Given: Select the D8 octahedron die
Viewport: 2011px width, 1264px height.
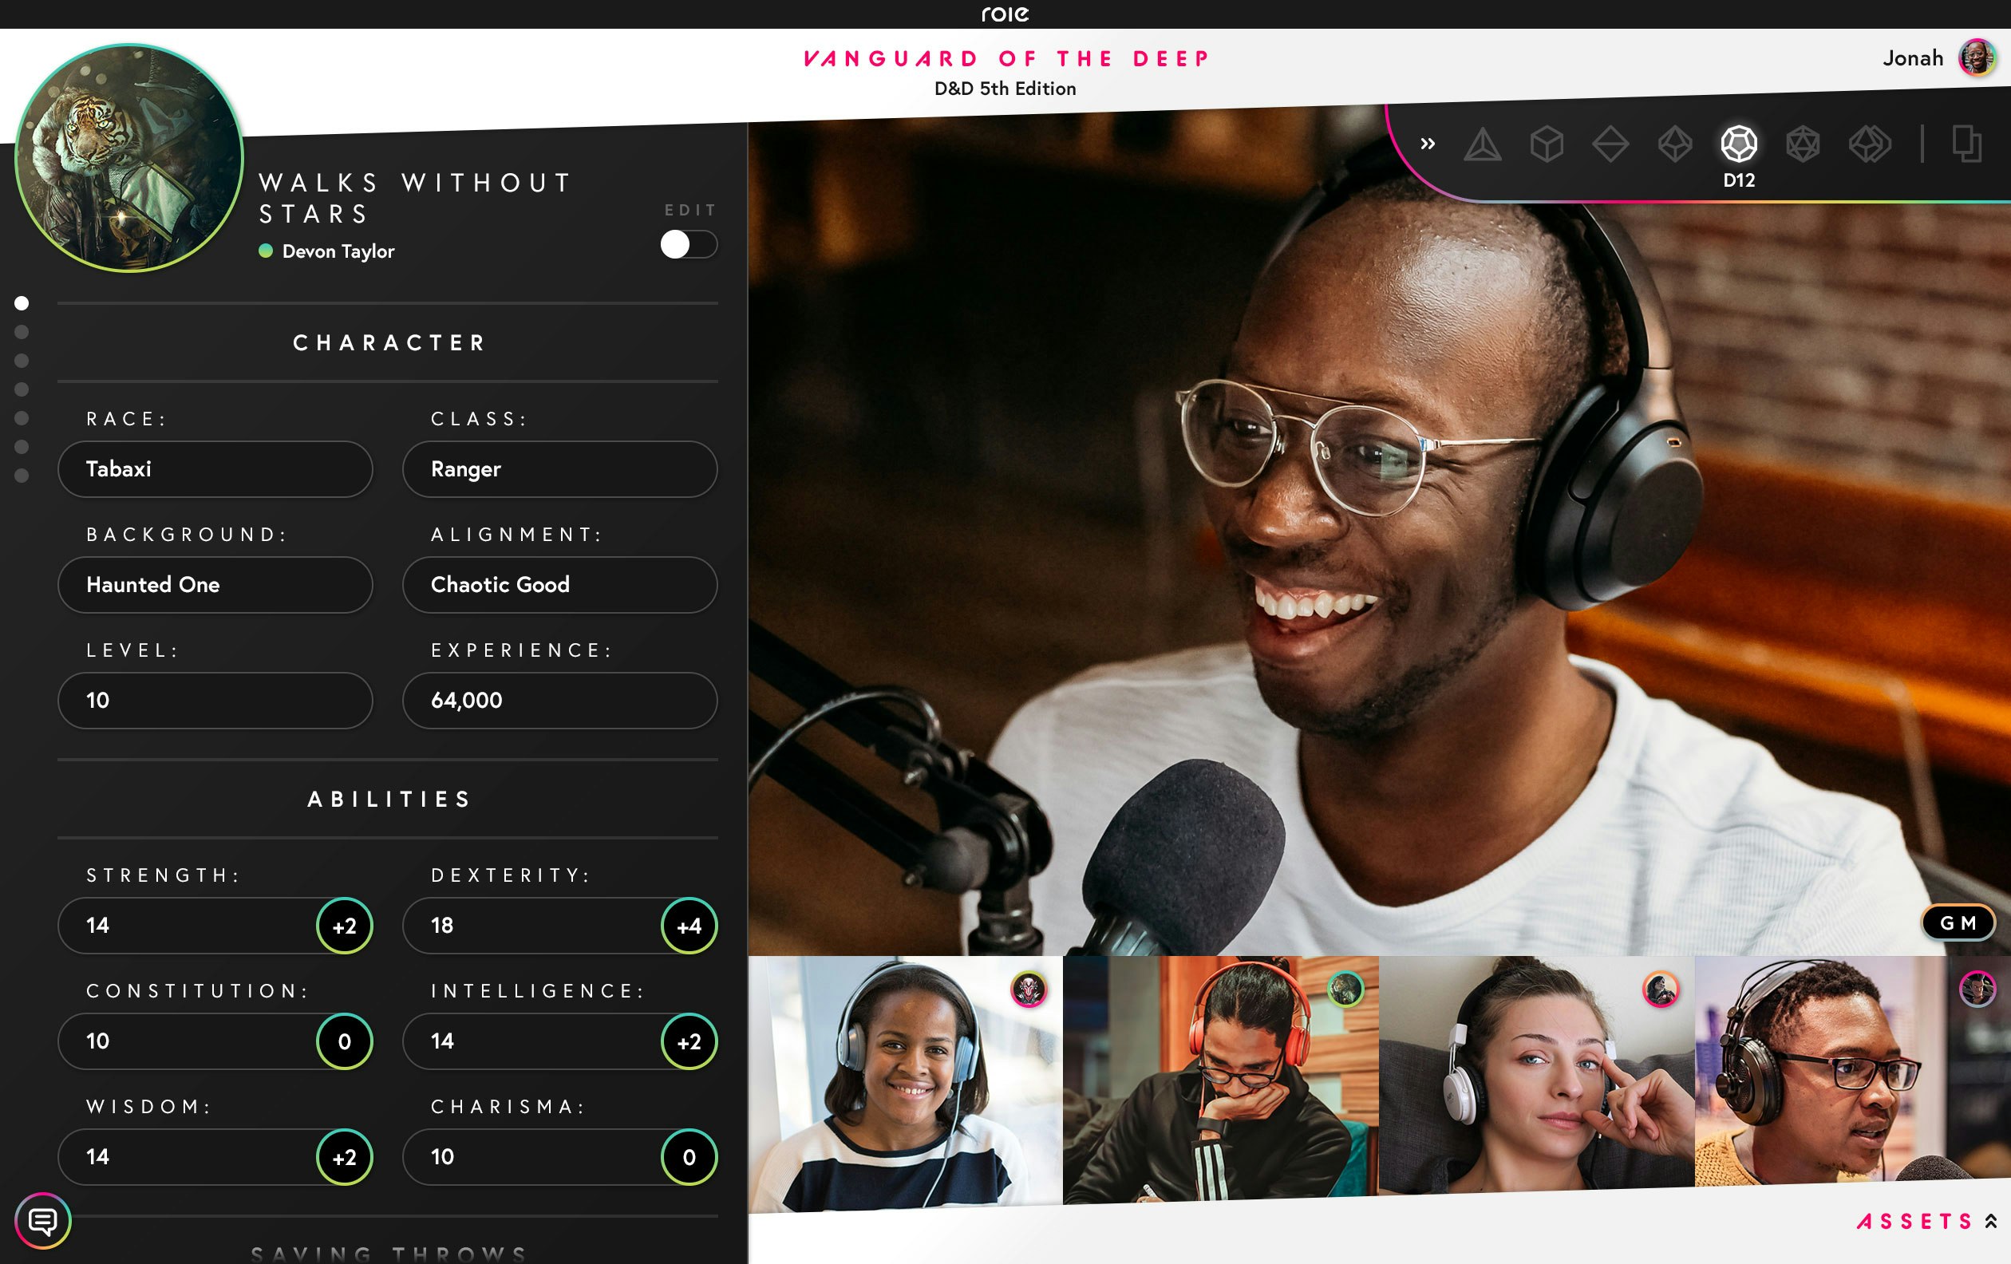Looking at the screenshot, I should [1610, 144].
